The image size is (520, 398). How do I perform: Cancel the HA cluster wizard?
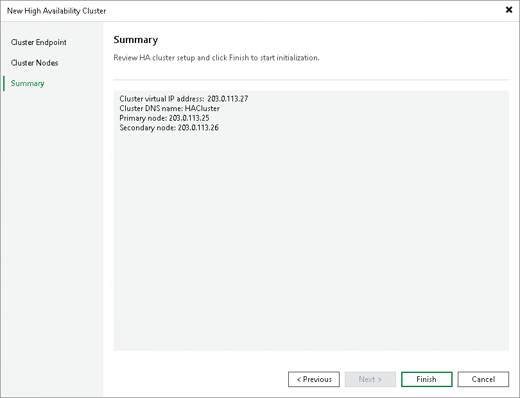[x=483, y=379]
